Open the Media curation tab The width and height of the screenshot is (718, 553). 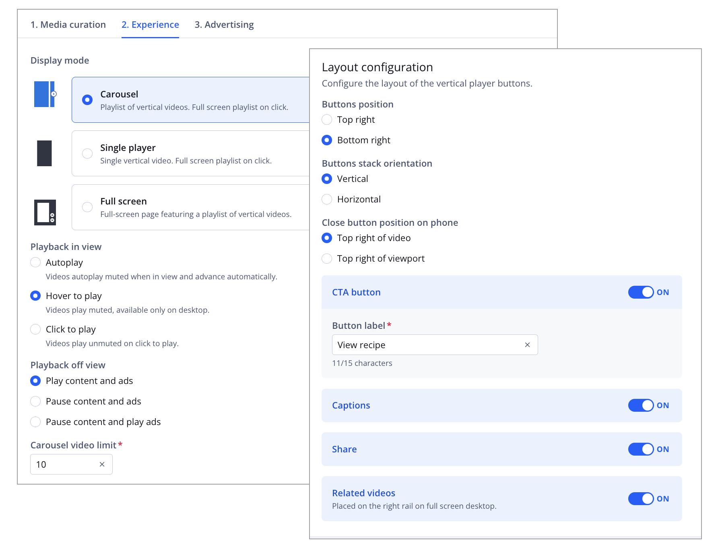pos(68,25)
